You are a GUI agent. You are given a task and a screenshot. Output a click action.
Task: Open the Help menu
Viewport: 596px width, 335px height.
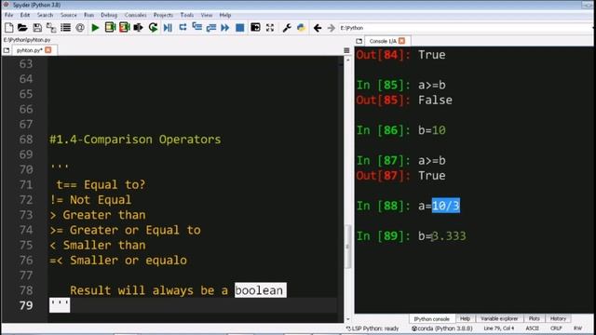(x=225, y=15)
